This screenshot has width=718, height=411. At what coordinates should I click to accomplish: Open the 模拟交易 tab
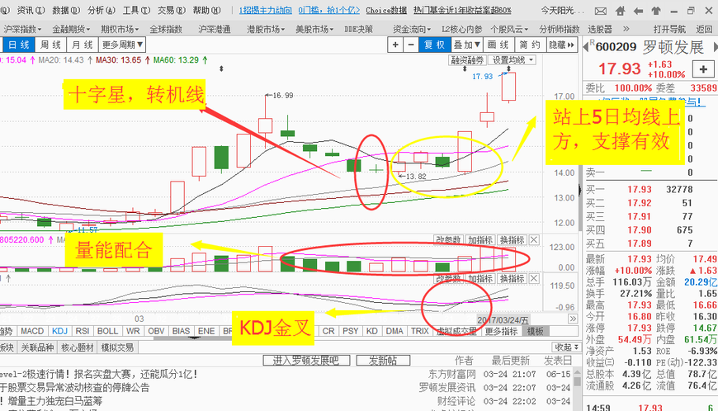coord(117,347)
